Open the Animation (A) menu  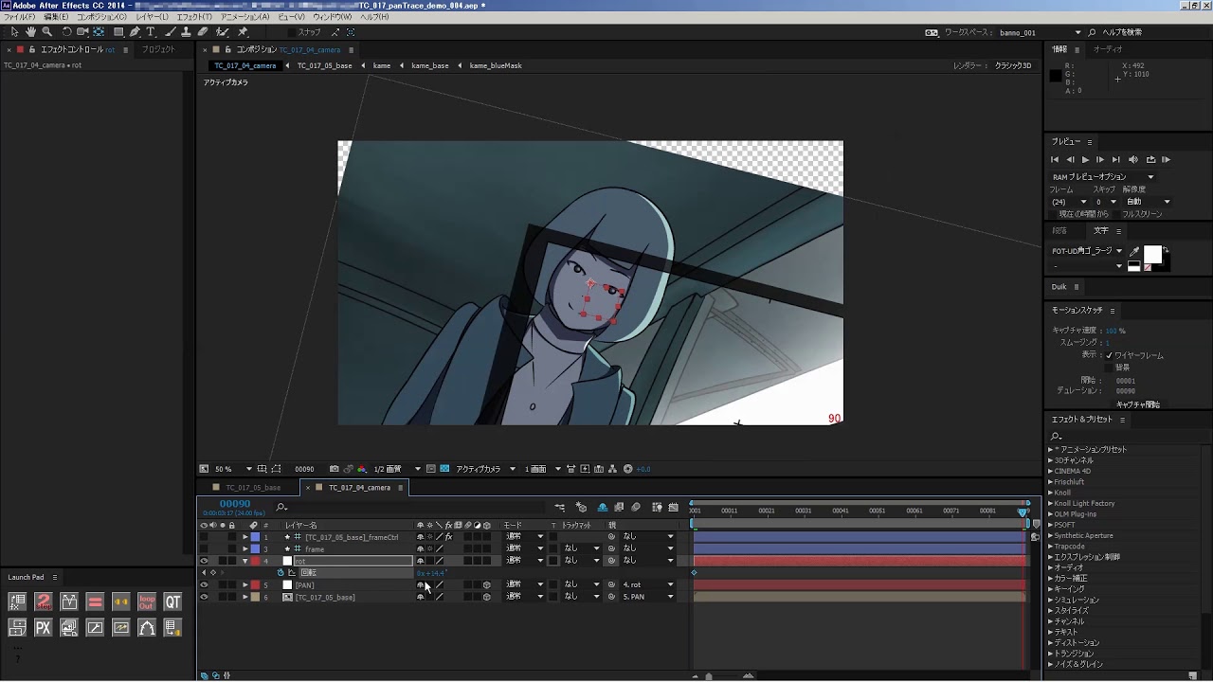(244, 17)
